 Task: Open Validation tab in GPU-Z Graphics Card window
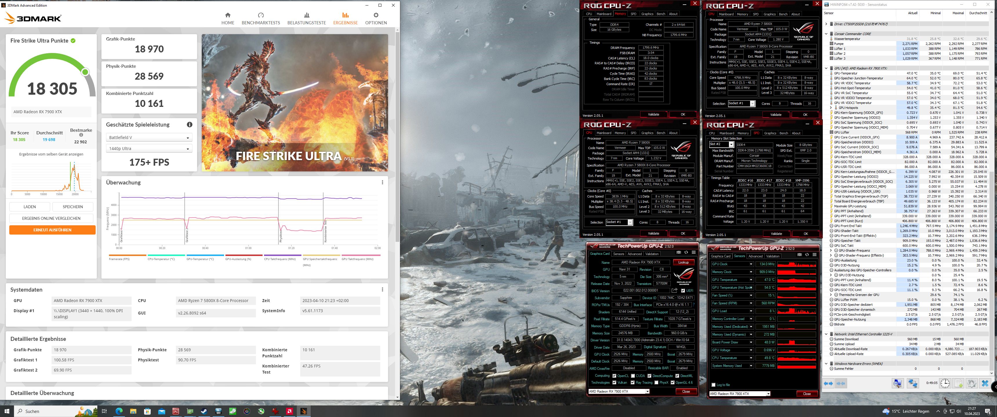pos(652,254)
